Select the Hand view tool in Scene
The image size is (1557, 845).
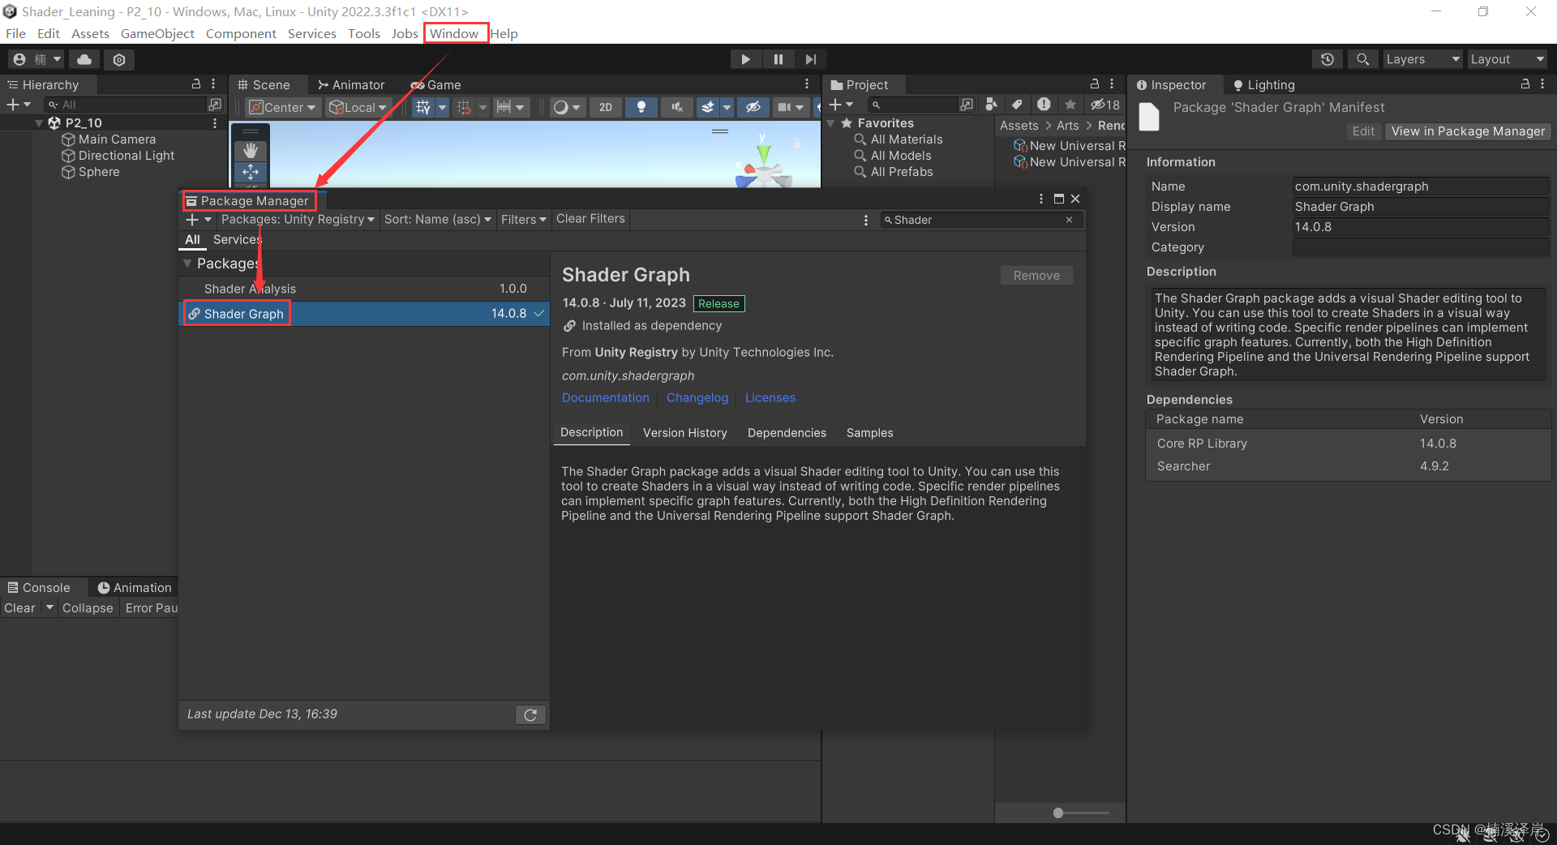[x=251, y=151]
